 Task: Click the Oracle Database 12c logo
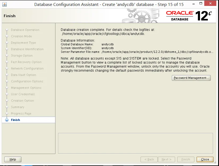click(189, 16)
